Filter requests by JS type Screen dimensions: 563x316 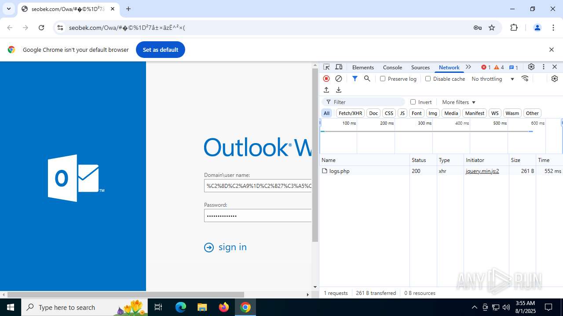pos(402,113)
